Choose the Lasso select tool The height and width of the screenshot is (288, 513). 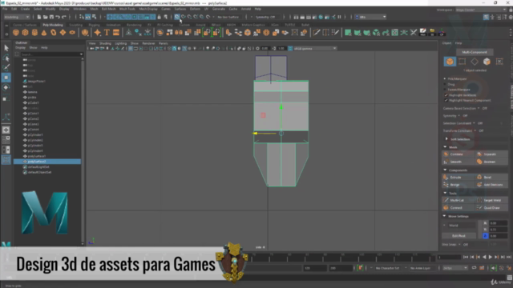(6, 58)
